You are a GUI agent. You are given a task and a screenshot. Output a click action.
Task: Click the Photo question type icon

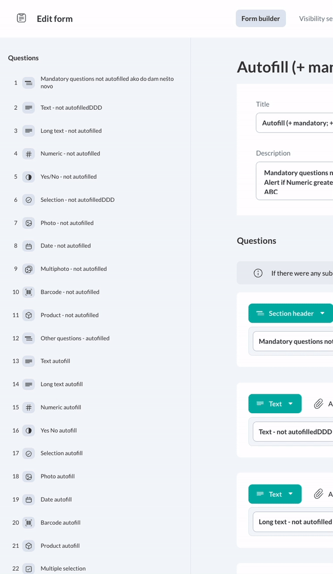click(x=28, y=222)
